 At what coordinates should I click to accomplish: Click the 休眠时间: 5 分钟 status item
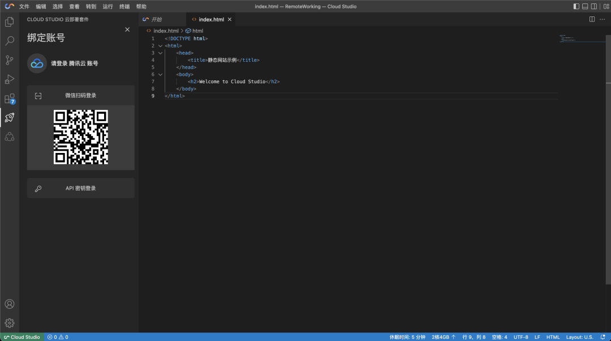(407, 337)
